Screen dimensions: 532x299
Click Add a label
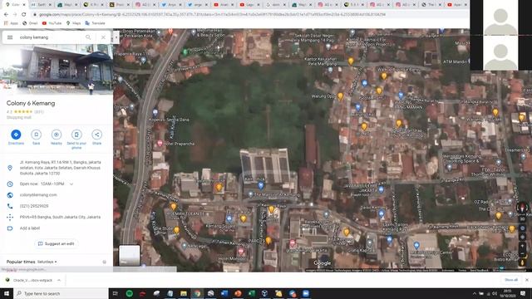[x=30, y=228]
